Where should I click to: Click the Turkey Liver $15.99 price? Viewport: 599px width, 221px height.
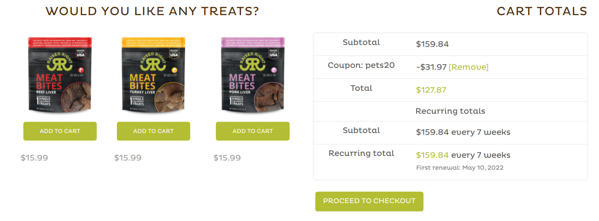coord(128,158)
